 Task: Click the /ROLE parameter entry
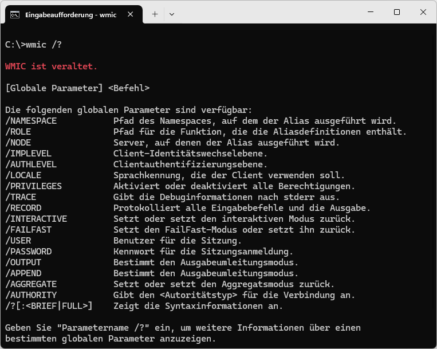click(x=18, y=132)
